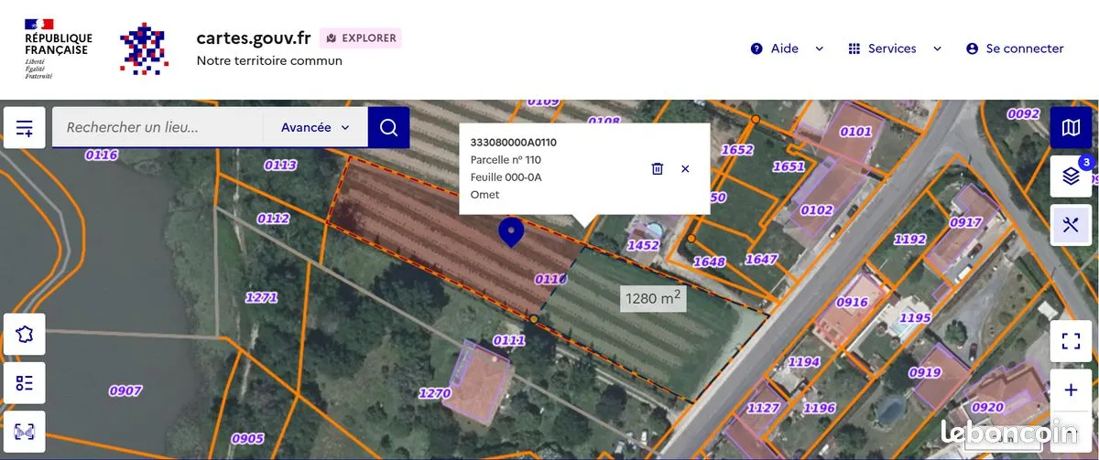
Task: Click Se connecter link
Action: pyautogui.click(x=1015, y=48)
